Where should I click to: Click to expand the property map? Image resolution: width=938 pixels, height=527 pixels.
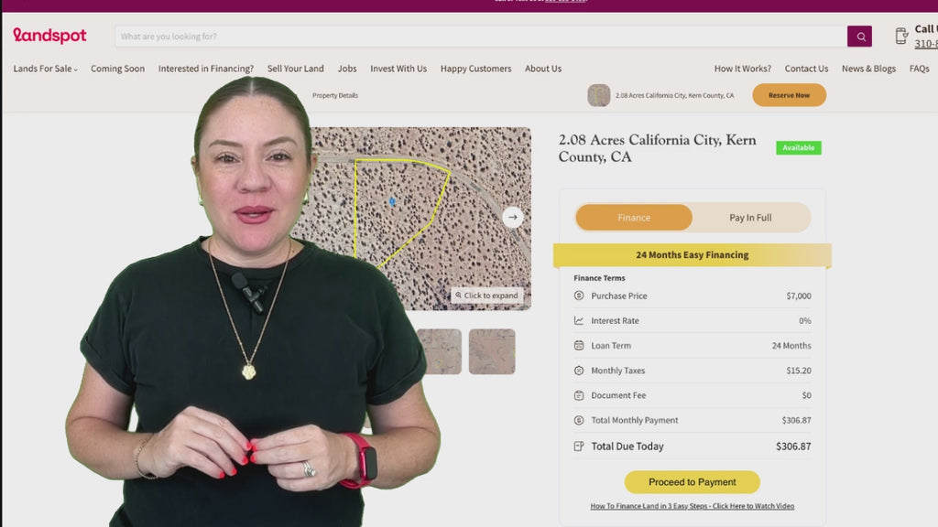[x=487, y=296]
